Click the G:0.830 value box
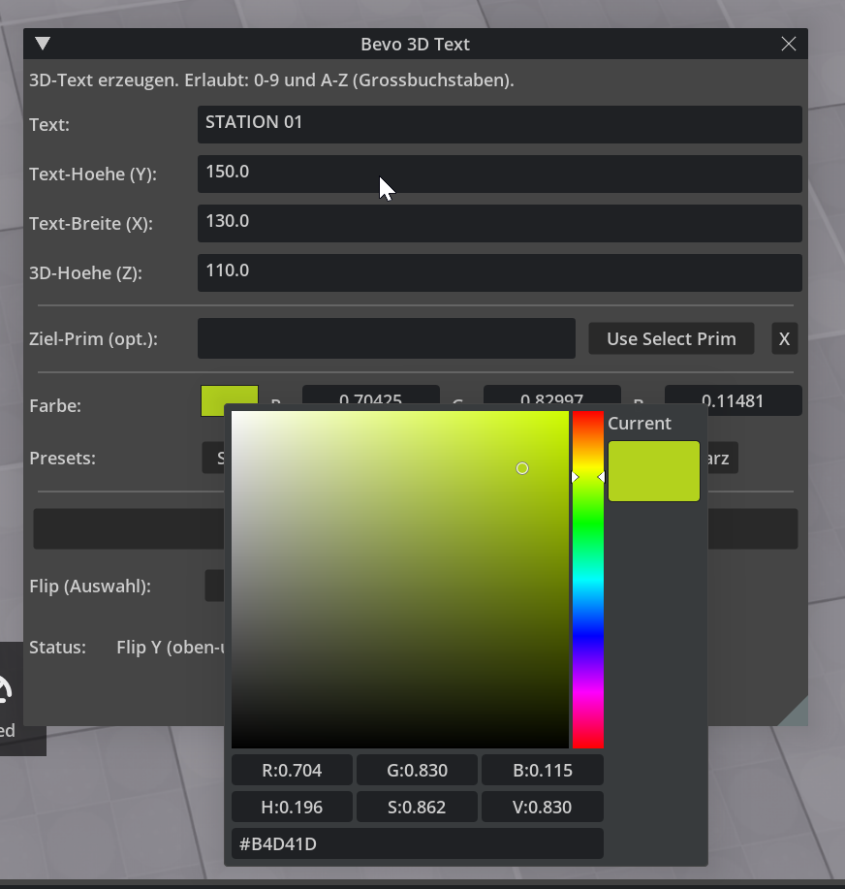This screenshot has width=845, height=889. click(417, 770)
